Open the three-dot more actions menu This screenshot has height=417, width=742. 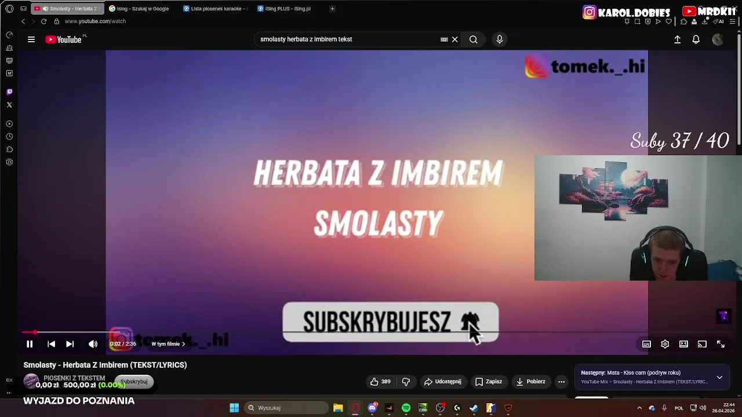(561, 382)
